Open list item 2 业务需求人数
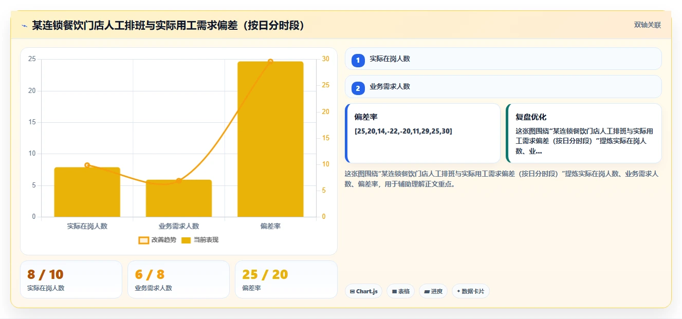Image resolution: width=682 pixels, height=319 pixels. (x=503, y=86)
